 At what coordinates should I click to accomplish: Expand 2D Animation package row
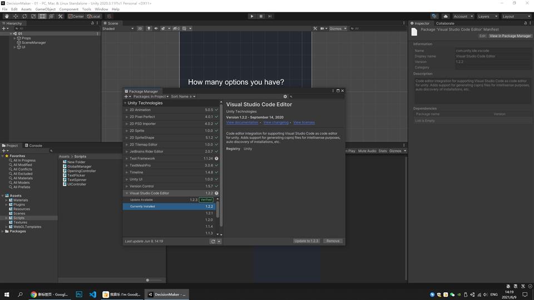pos(127,110)
